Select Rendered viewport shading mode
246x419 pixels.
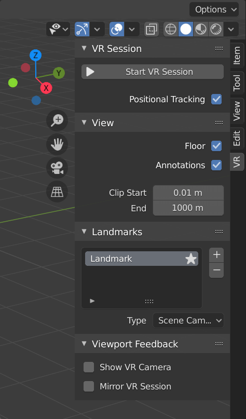coord(216,29)
